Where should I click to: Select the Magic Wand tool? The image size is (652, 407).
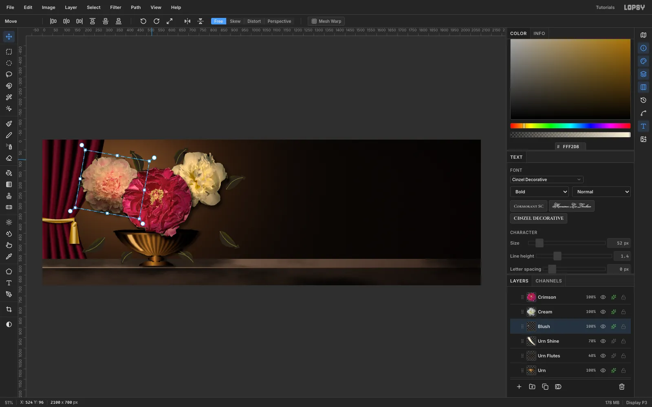coord(9,97)
